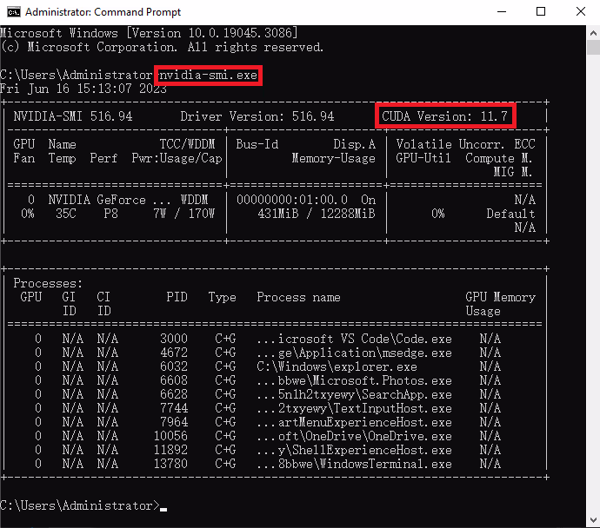Click the 'Memory-Usage' column header
Viewport: 600px width, 528px height.
point(333,158)
